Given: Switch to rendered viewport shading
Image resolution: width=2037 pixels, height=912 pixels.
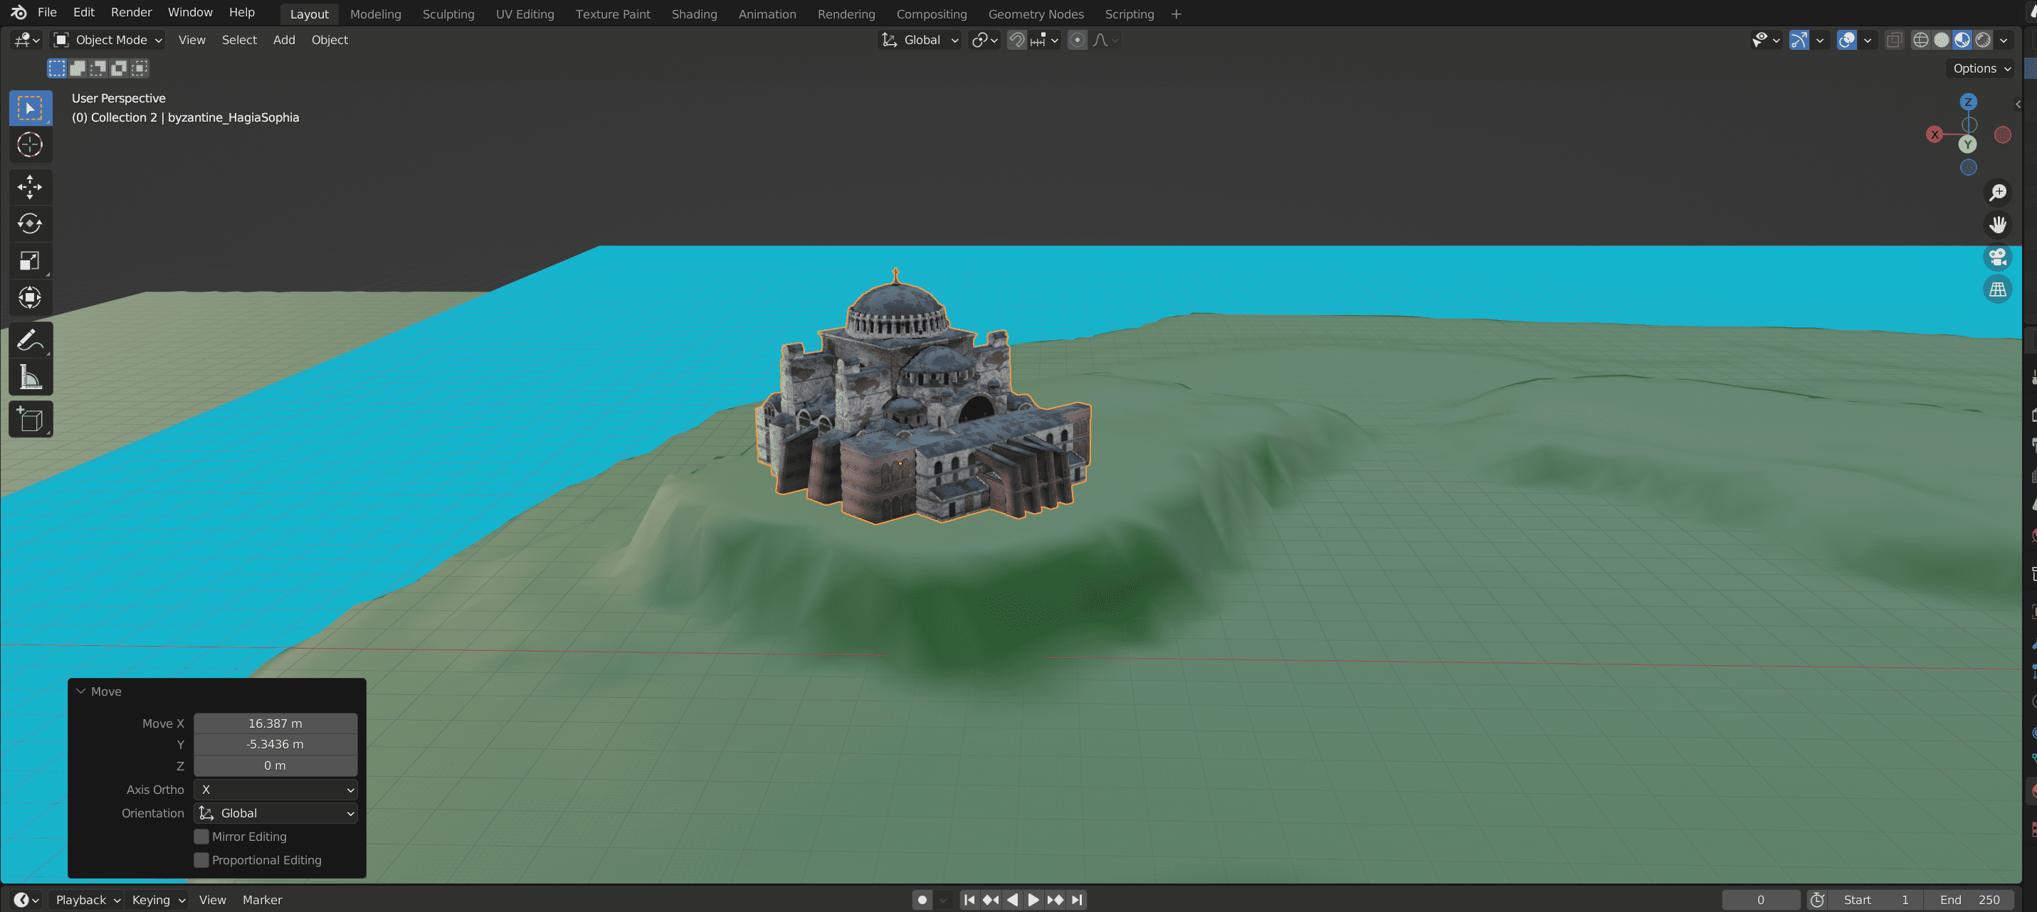Looking at the screenshot, I should coord(1982,41).
